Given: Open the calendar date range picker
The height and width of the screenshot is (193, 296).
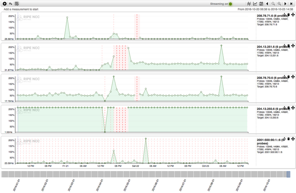Looking at the screenshot, I should coord(261,3).
